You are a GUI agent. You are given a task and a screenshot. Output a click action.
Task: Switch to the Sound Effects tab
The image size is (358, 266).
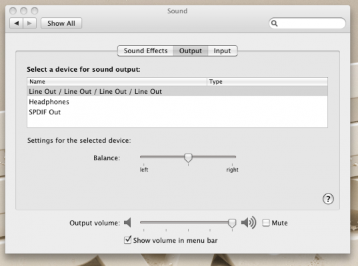tap(145, 51)
